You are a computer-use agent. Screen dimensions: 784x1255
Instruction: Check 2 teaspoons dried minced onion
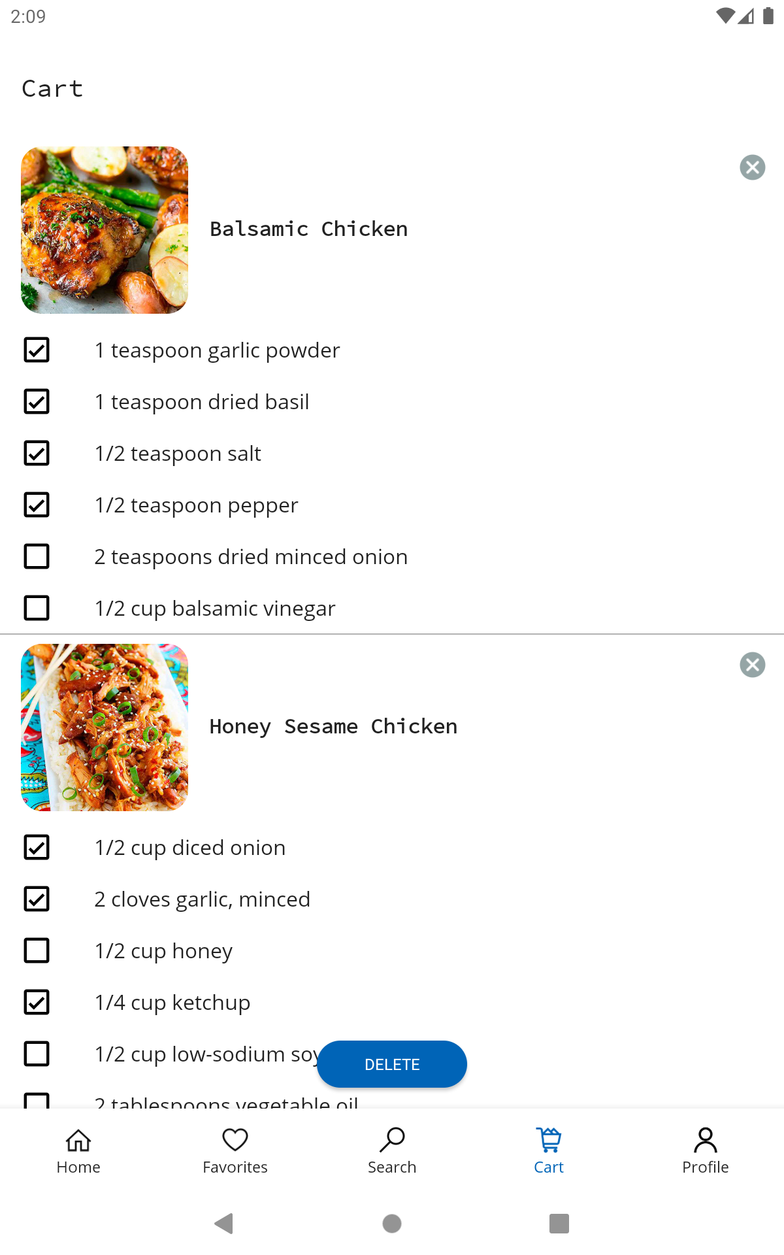[x=37, y=557]
